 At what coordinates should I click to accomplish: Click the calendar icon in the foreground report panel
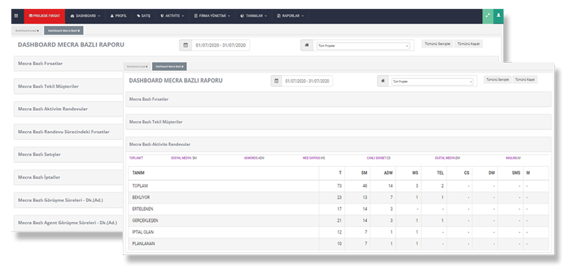tap(276, 81)
